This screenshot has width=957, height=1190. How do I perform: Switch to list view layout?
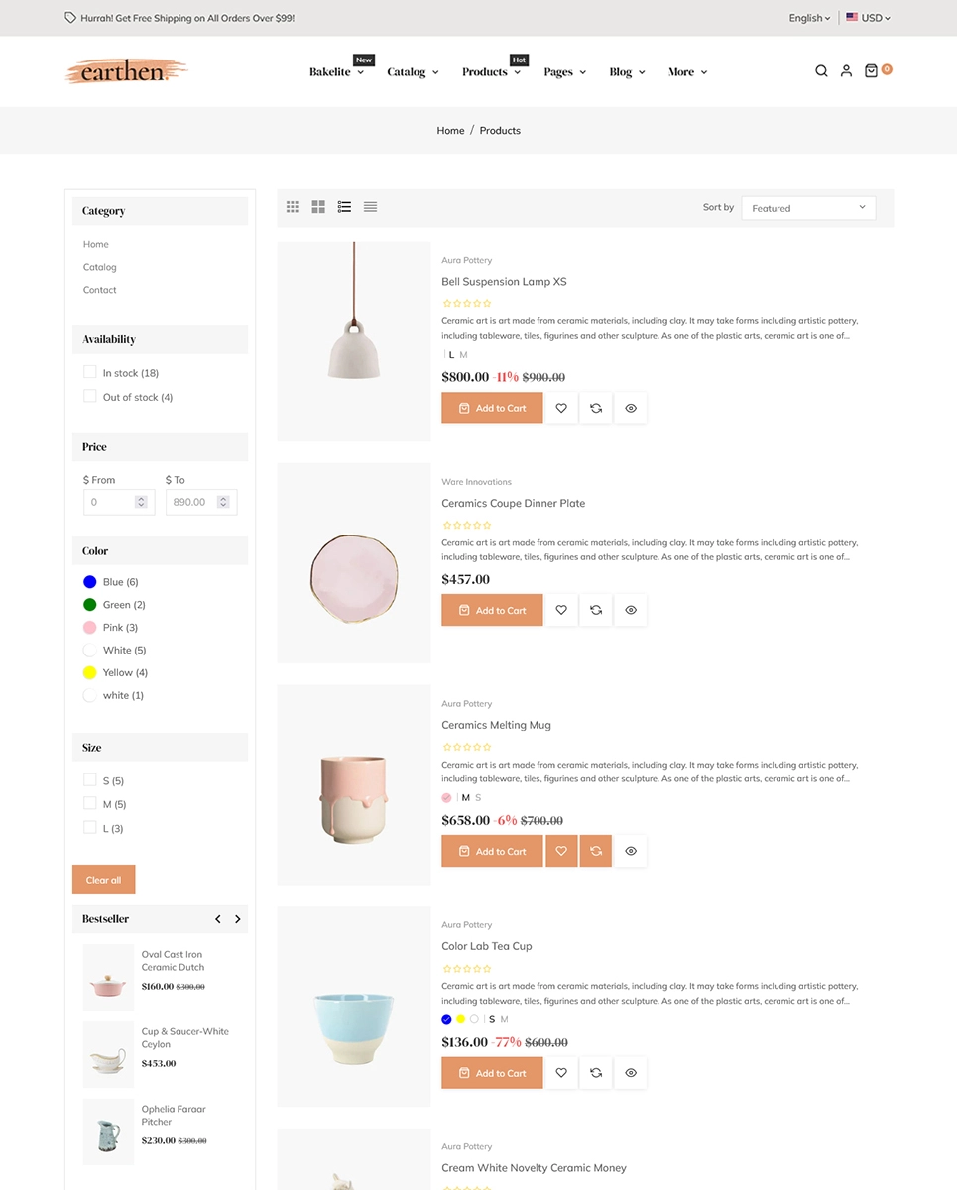tap(344, 207)
